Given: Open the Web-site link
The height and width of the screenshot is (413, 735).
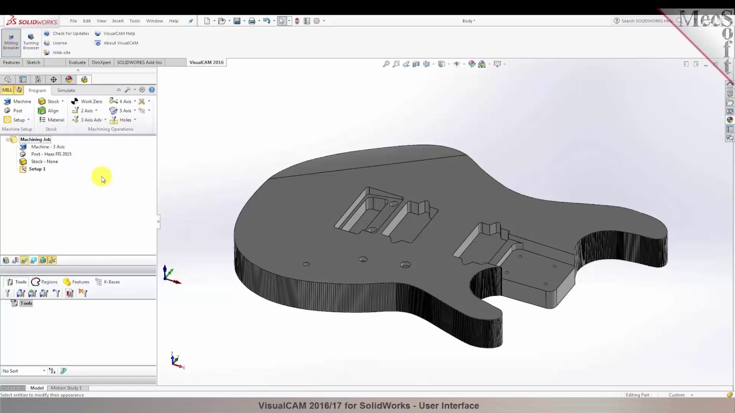Looking at the screenshot, I should point(57,53).
